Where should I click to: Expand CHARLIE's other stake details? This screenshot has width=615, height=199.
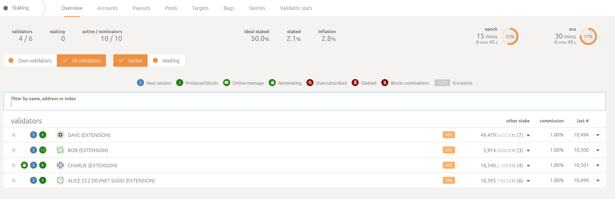click(528, 165)
